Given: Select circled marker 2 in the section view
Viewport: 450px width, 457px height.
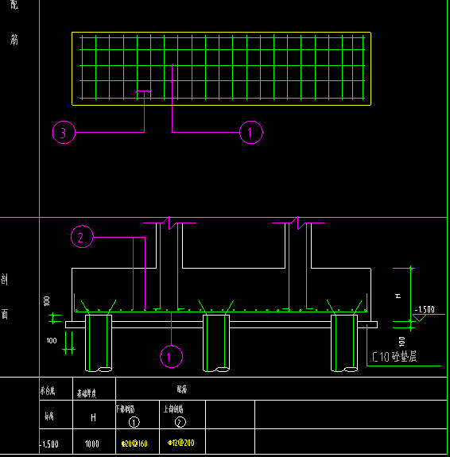Looking at the screenshot, I should (x=82, y=237).
